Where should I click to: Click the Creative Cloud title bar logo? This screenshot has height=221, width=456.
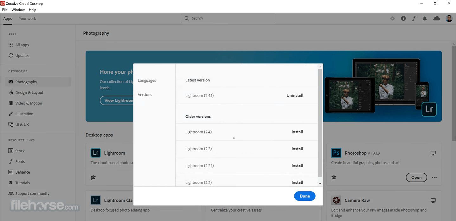point(3,3)
